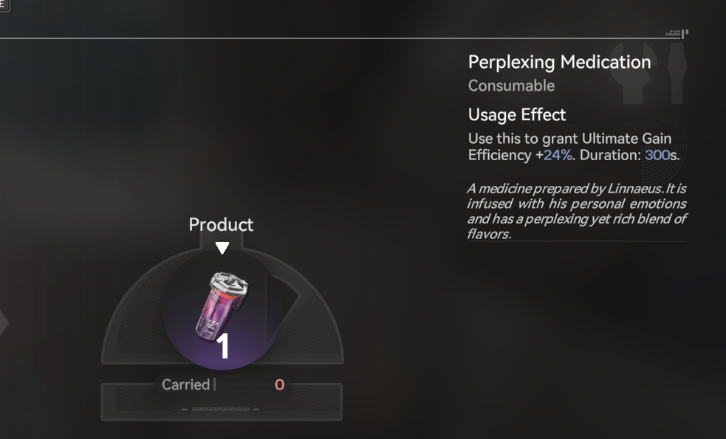Click the red carried count 0

[279, 385]
